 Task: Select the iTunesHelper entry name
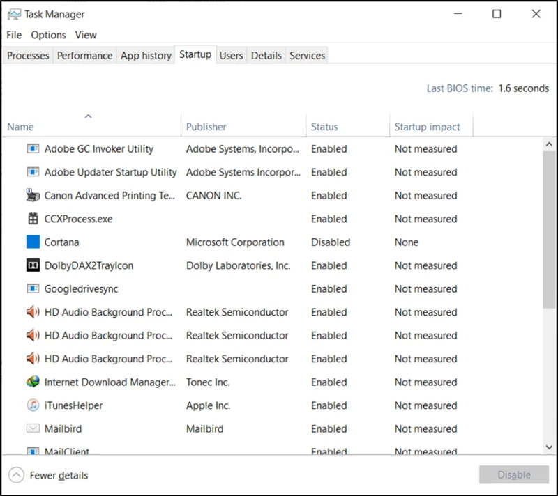73,405
